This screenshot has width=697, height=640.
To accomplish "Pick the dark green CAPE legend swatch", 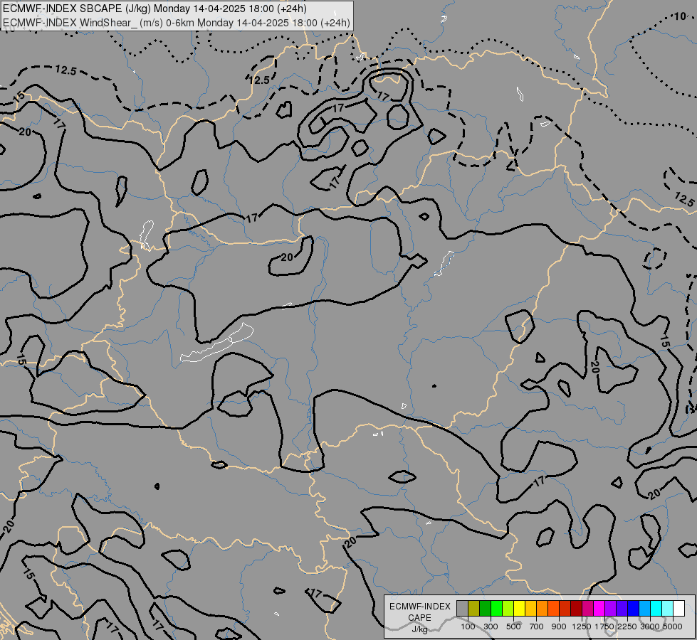I will coord(485,609).
